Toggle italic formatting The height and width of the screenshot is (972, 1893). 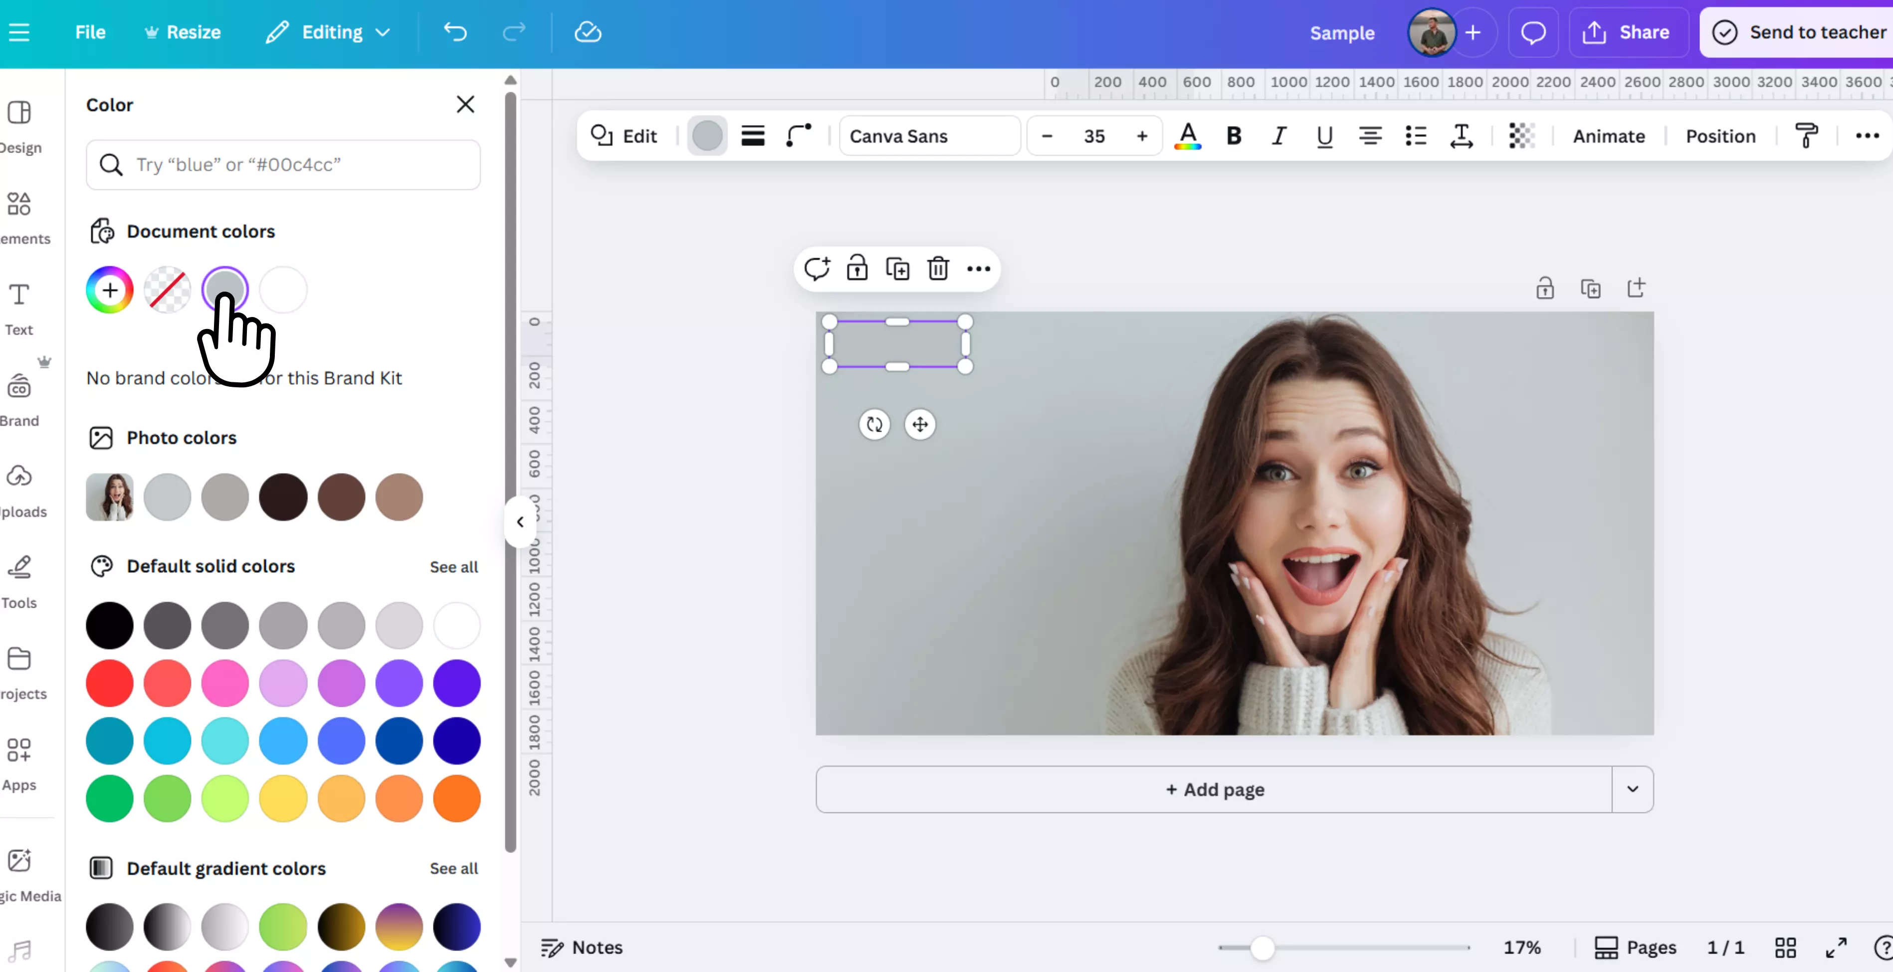[1278, 136]
